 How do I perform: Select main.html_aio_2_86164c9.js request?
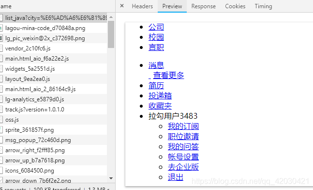pos(54,89)
